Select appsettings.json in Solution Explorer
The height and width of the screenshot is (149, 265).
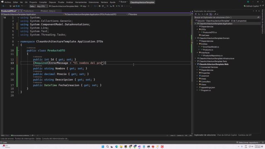coord(208,87)
